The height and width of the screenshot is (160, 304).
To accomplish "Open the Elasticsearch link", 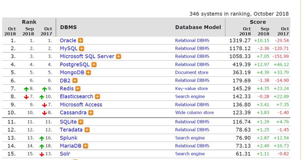I will click(76, 96).
